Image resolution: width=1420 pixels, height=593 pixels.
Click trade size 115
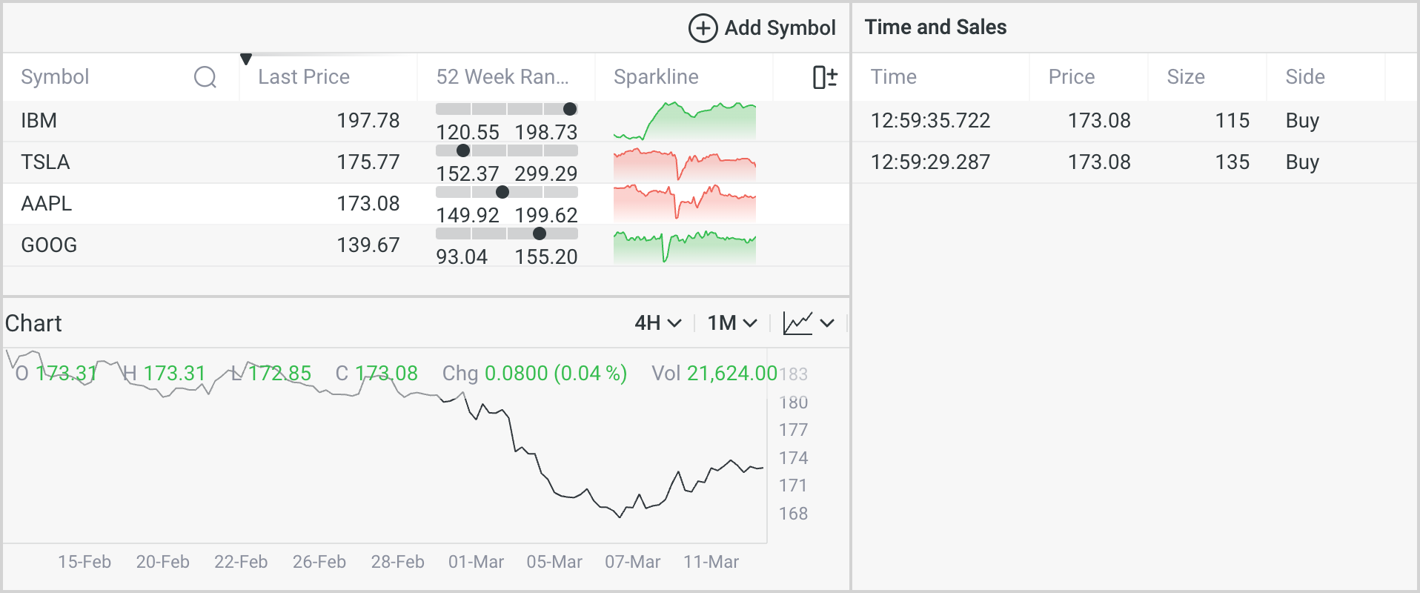click(x=1232, y=121)
